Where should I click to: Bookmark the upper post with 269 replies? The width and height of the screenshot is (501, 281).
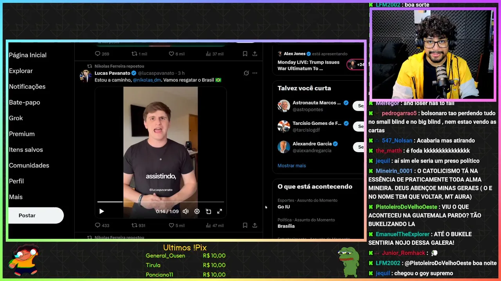[x=245, y=54]
